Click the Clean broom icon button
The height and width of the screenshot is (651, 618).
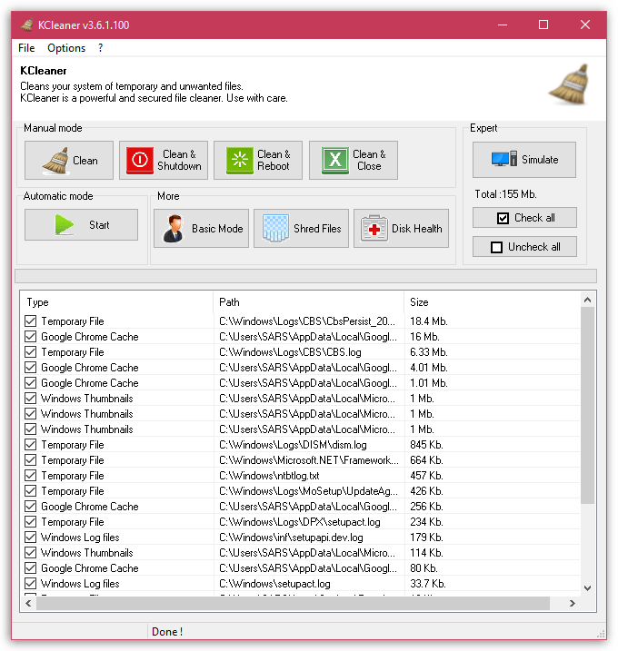(x=68, y=161)
